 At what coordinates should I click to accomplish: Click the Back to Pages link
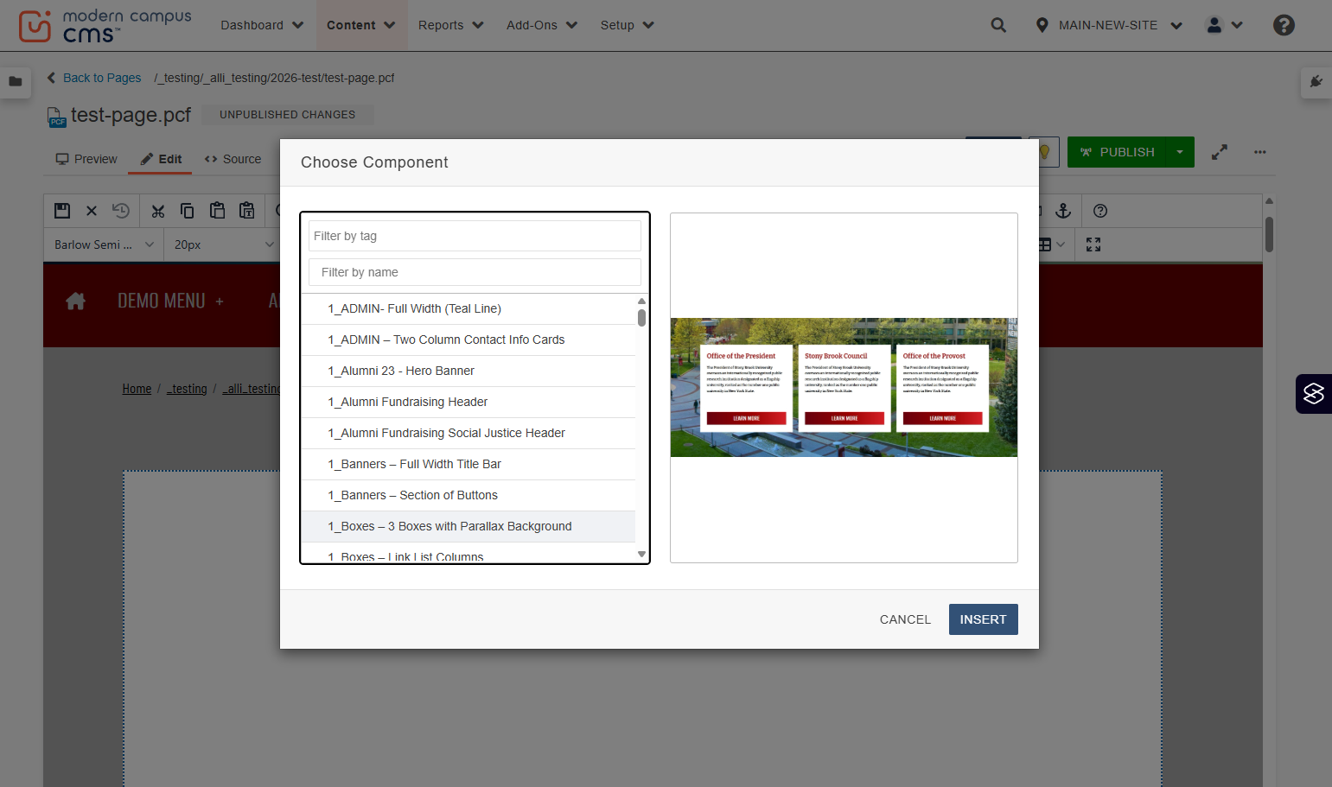[94, 78]
